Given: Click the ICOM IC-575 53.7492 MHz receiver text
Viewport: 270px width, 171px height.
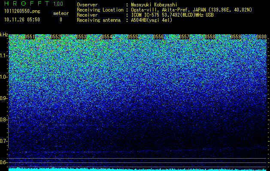Looking at the screenshot, I should click(x=172, y=15).
